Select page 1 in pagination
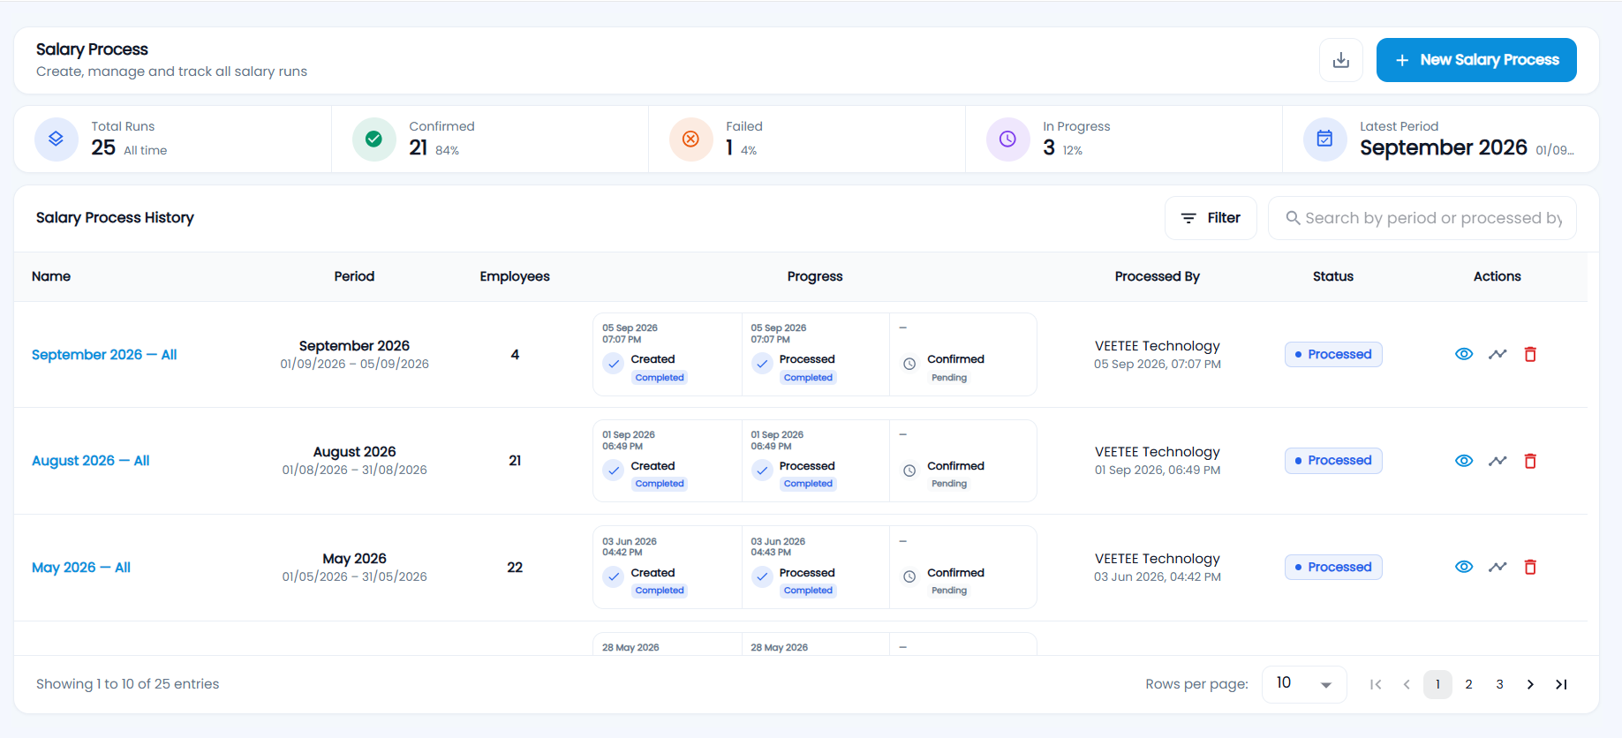 [x=1437, y=684]
